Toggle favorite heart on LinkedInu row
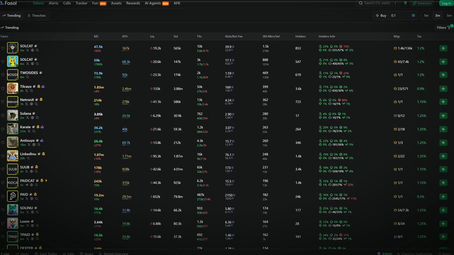 [3, 156]
